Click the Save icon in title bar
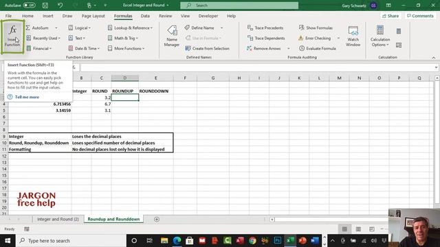440x247 pixels. 45,5
